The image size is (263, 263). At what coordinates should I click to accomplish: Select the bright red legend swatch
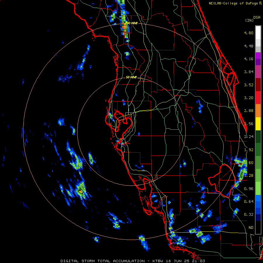[x=258, y=98]
